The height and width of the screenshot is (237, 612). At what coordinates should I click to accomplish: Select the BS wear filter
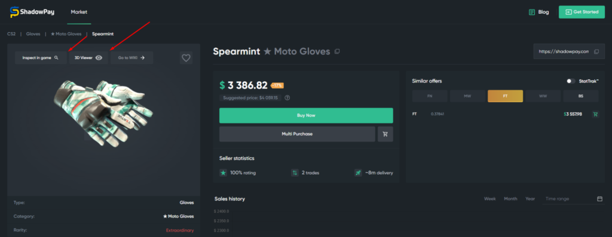click(581, 96)
